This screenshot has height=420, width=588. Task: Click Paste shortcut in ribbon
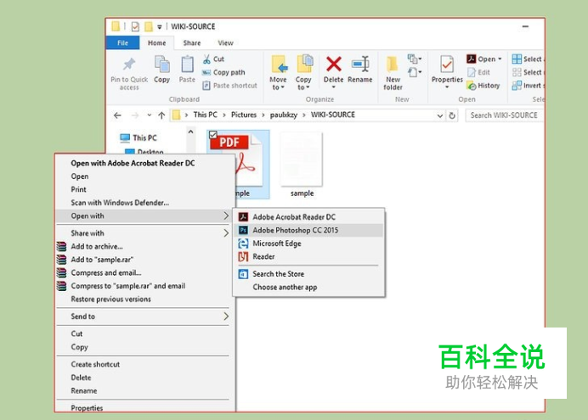click(229, 86)
